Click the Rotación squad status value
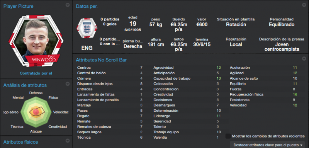Image resolution: width=309 pixels, height=148 pixels. 236,25
